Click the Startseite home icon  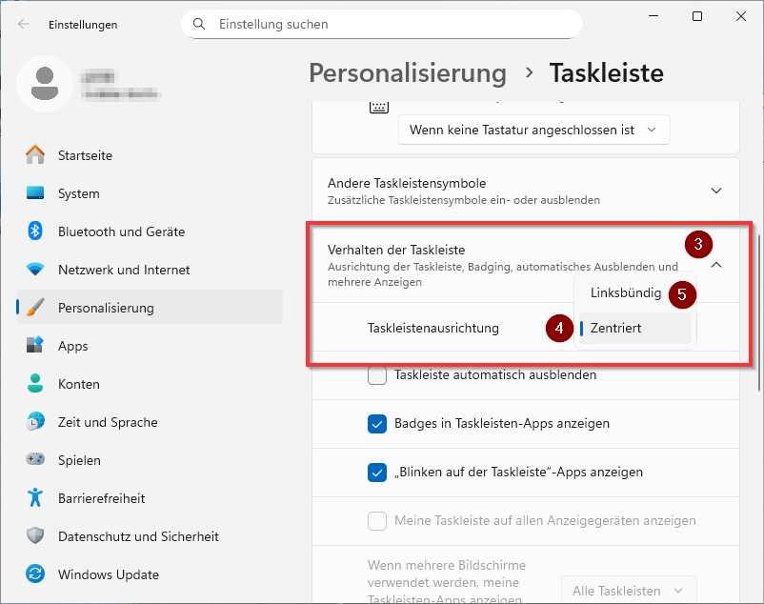point(35,155)
